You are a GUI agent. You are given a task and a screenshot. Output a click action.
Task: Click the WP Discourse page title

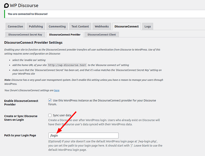pos(24,6)
